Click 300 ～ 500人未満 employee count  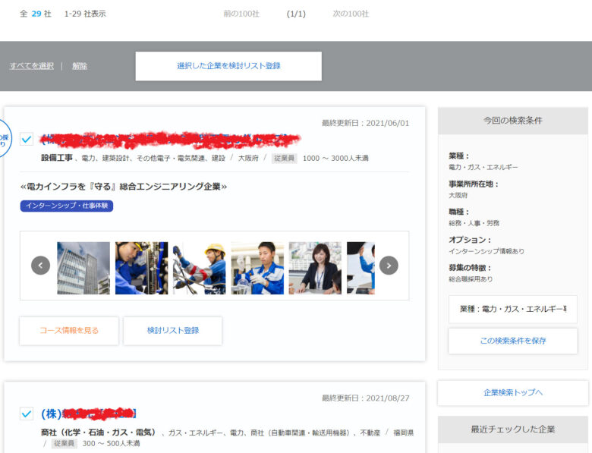click(x=111, y=443)
